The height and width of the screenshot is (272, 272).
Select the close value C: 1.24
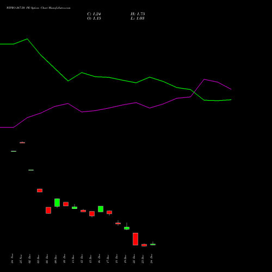pyautogui.click(x=94, y=14)
